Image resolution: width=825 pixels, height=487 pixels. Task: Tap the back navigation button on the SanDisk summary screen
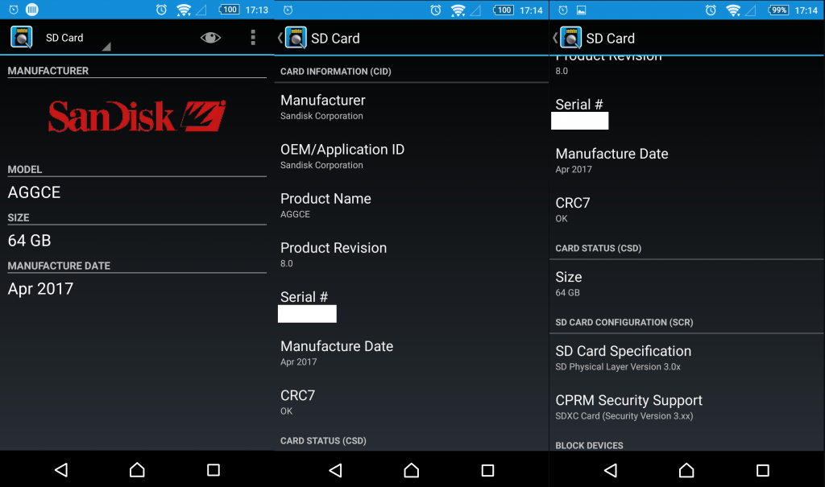(x=61, y=469)
